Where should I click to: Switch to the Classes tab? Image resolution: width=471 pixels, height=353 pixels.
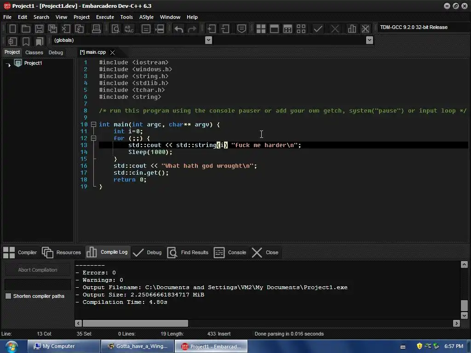(34, 52)
